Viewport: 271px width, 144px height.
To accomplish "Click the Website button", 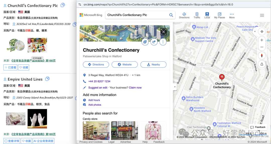I will click(125, 64).
